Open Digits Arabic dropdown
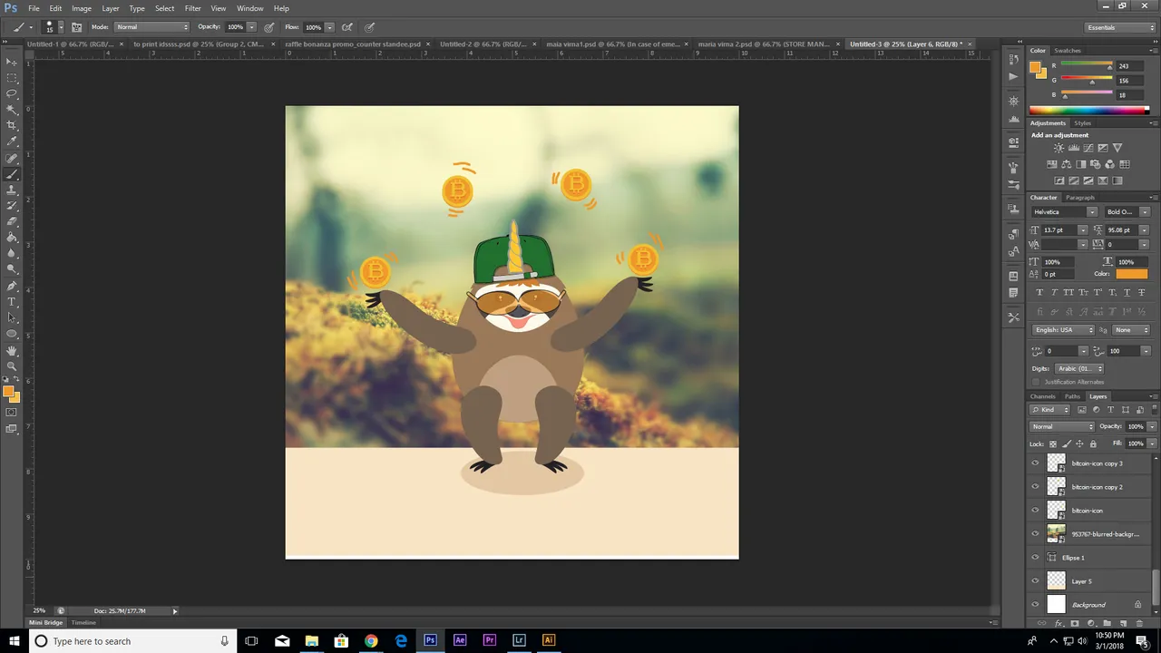1161x653 pixels. pos(1079,368)
